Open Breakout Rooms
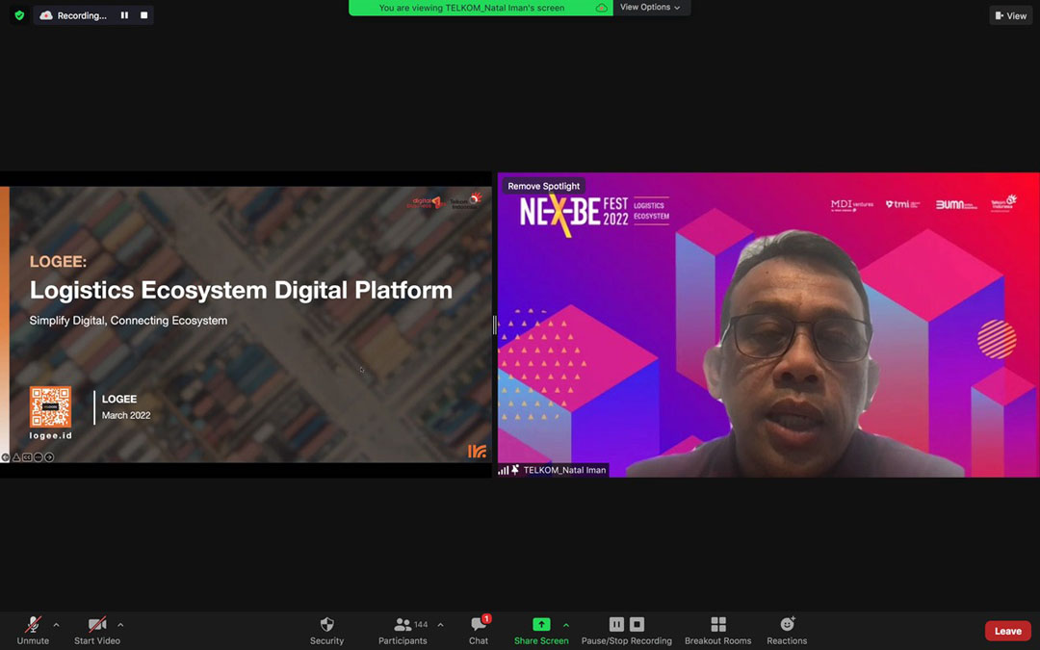The image size is (1040, 650). 717,630
